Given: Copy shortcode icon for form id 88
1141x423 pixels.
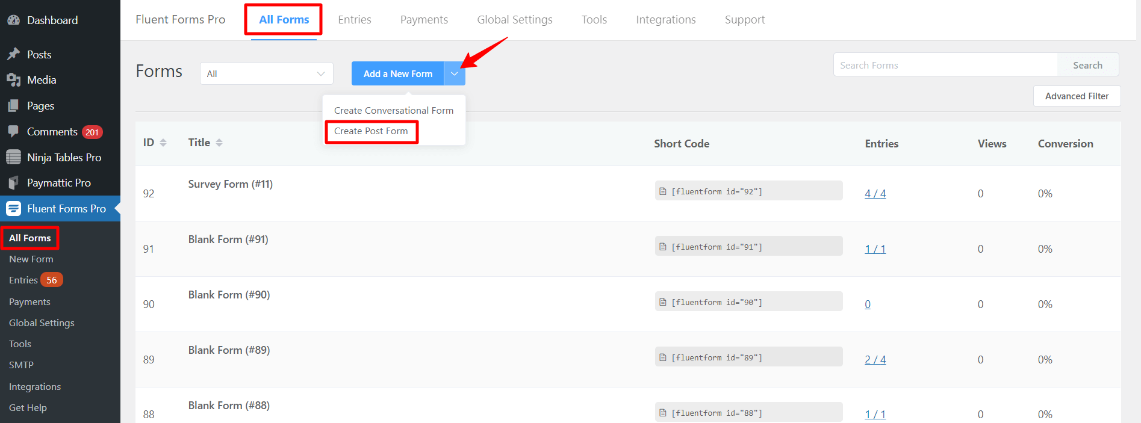Looking at the screenshot, I should (663, 413).
